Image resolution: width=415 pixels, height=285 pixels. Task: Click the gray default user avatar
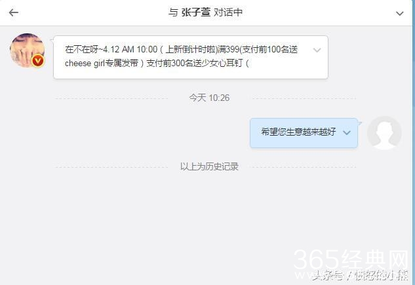click(x=384, y=133)
